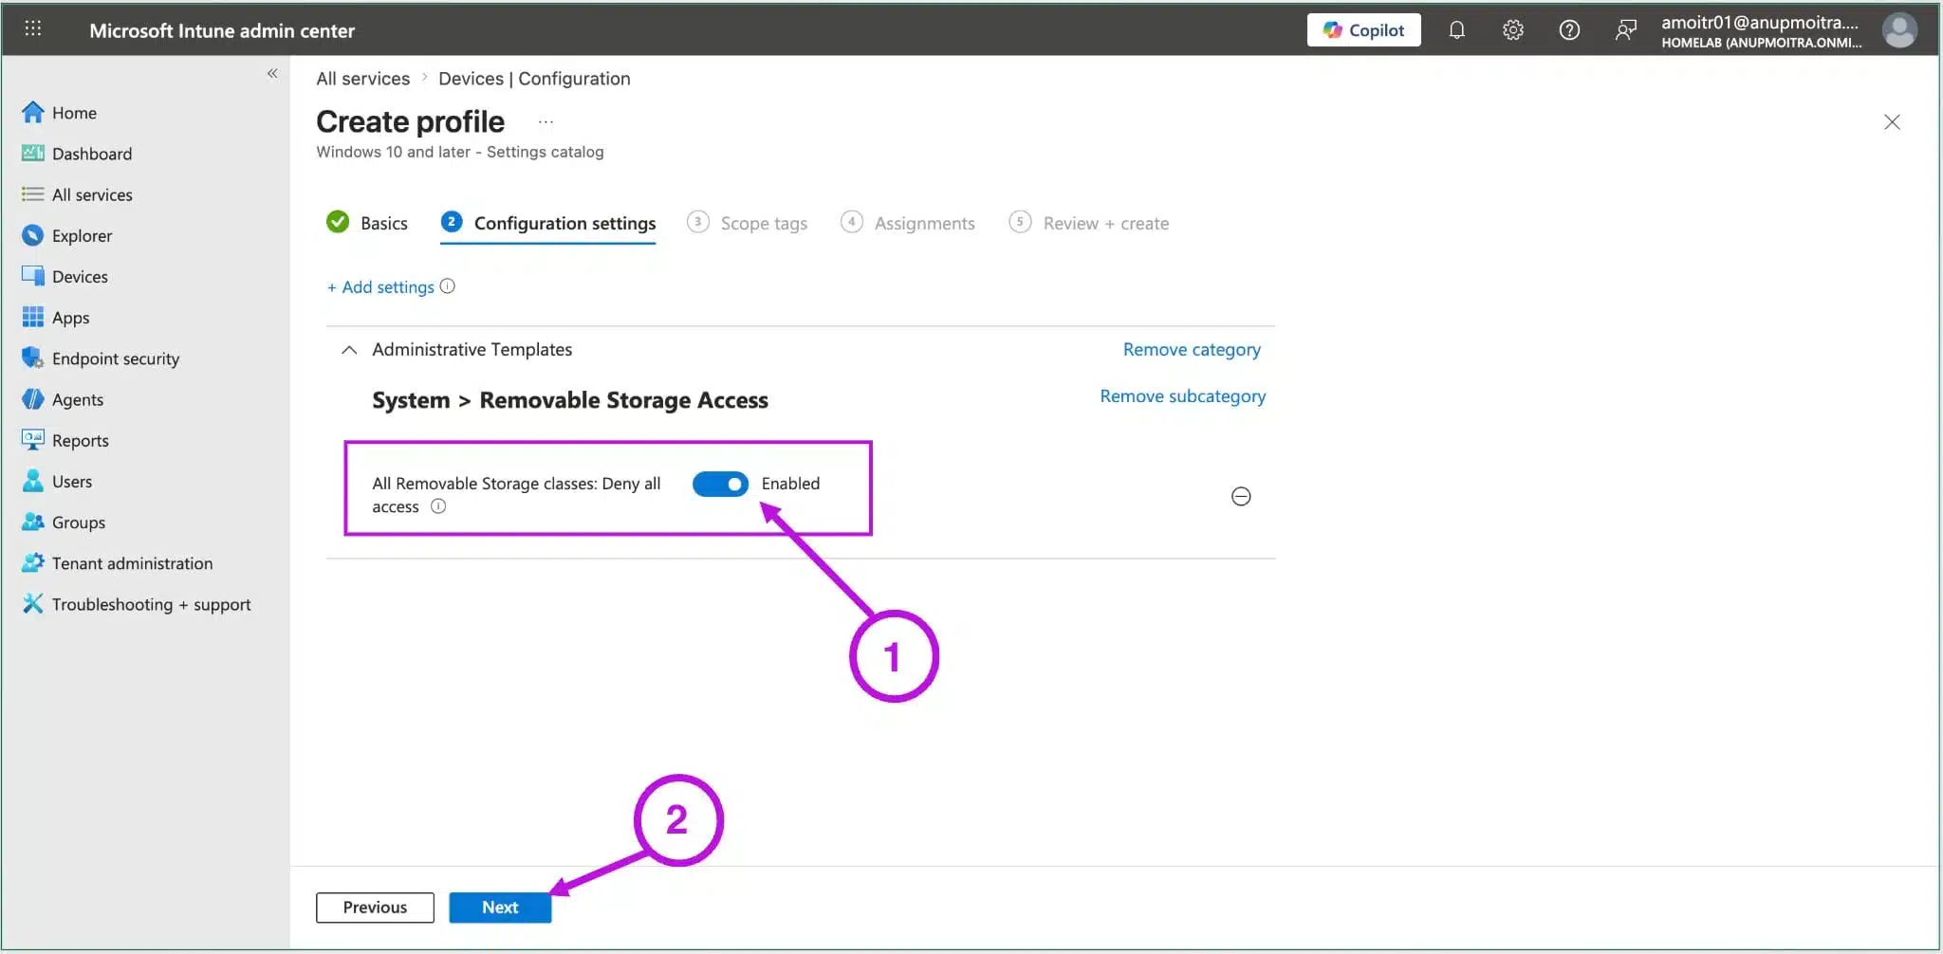Viewport: 1943px width, 954px height.
Task: Click Devices | Configuration breadcrumb
Action: [x=534, y=79]
